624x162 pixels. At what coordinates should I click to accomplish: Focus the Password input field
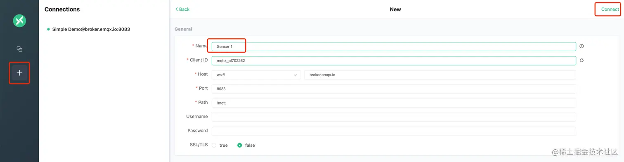click(394, 131)
